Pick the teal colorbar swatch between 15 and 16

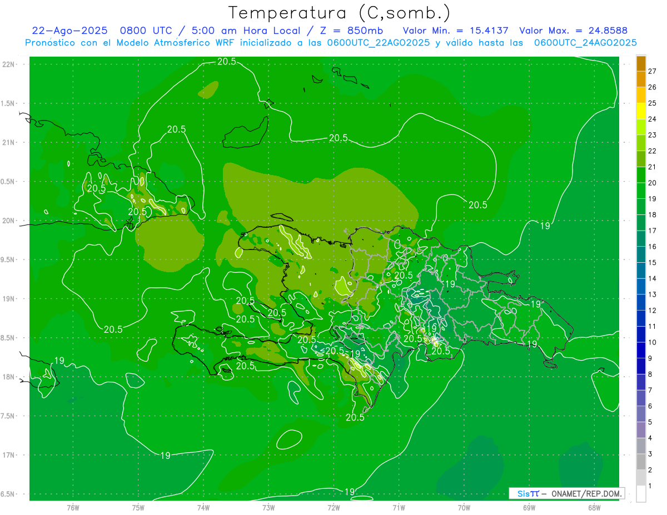pyautogui.click(x=641, y=254)
